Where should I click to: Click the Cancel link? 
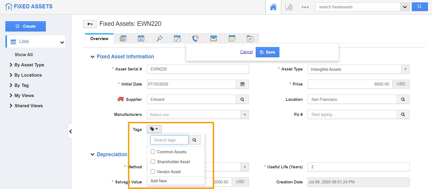246,52
